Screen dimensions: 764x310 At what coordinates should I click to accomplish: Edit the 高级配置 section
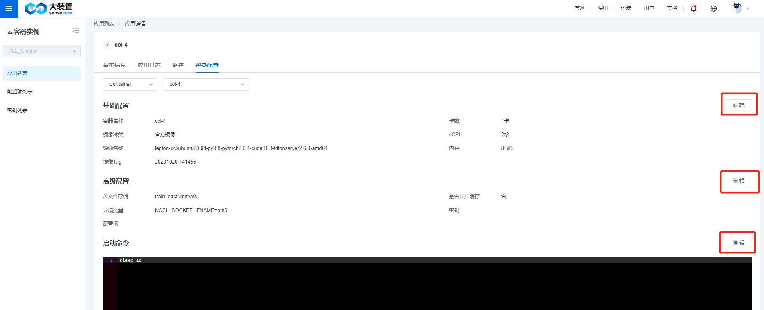[x=738, y=181]
